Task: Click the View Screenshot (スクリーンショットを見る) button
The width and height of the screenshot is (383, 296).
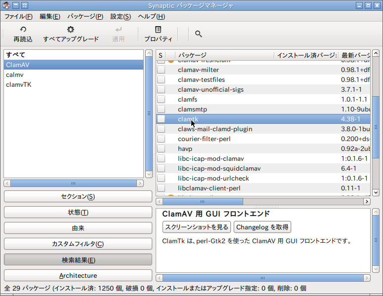Action: [x=197, y=227]
